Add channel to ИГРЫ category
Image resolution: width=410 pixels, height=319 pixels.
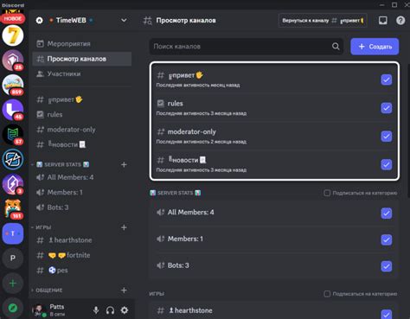(124, 227)
